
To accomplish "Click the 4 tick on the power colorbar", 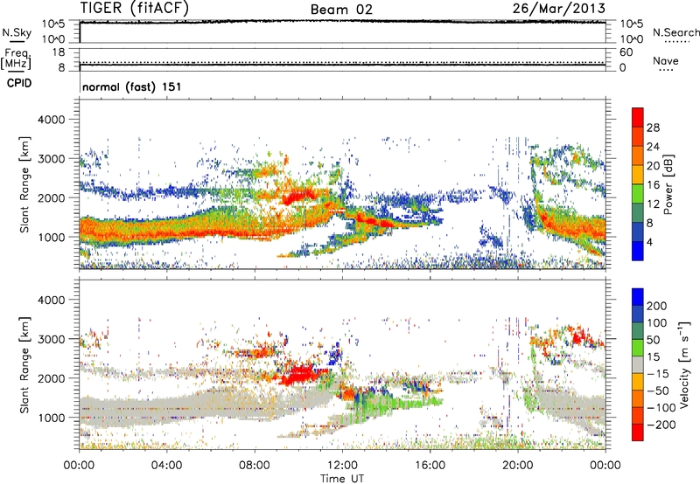I will [649, 242].
